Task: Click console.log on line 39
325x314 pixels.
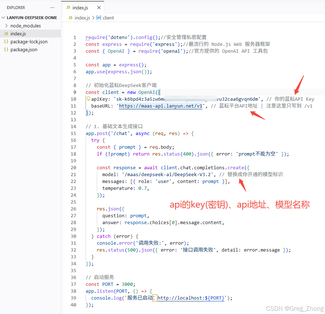Action: tap(106, 298)
